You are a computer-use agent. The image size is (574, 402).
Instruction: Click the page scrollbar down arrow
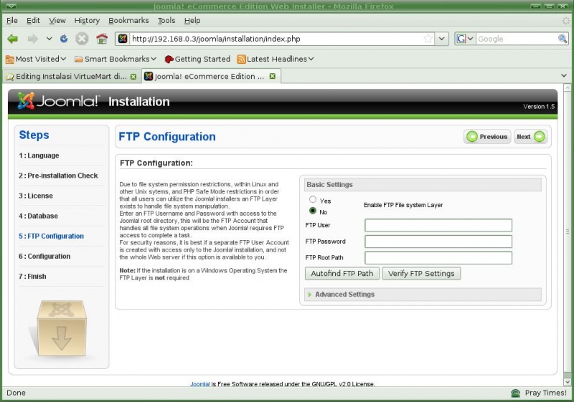click(568, 382)
